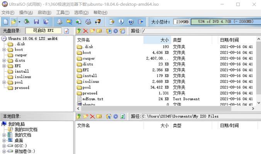Mount the image to virtual drive icon

click(79, 22)
